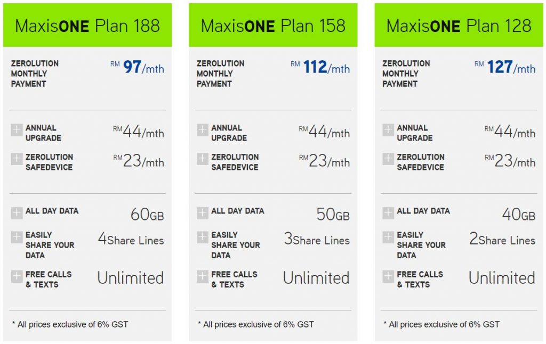This screenshot has height=344, width=546.
Task: Expand Annual Upgrade plus icon in Plan 128
Action: pyautogui.click(x=388, y=130)
